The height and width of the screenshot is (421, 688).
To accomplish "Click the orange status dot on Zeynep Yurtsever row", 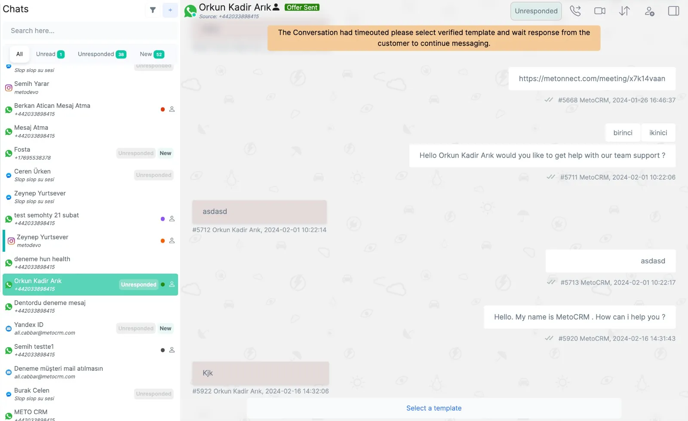I will (x=163, y=241).
